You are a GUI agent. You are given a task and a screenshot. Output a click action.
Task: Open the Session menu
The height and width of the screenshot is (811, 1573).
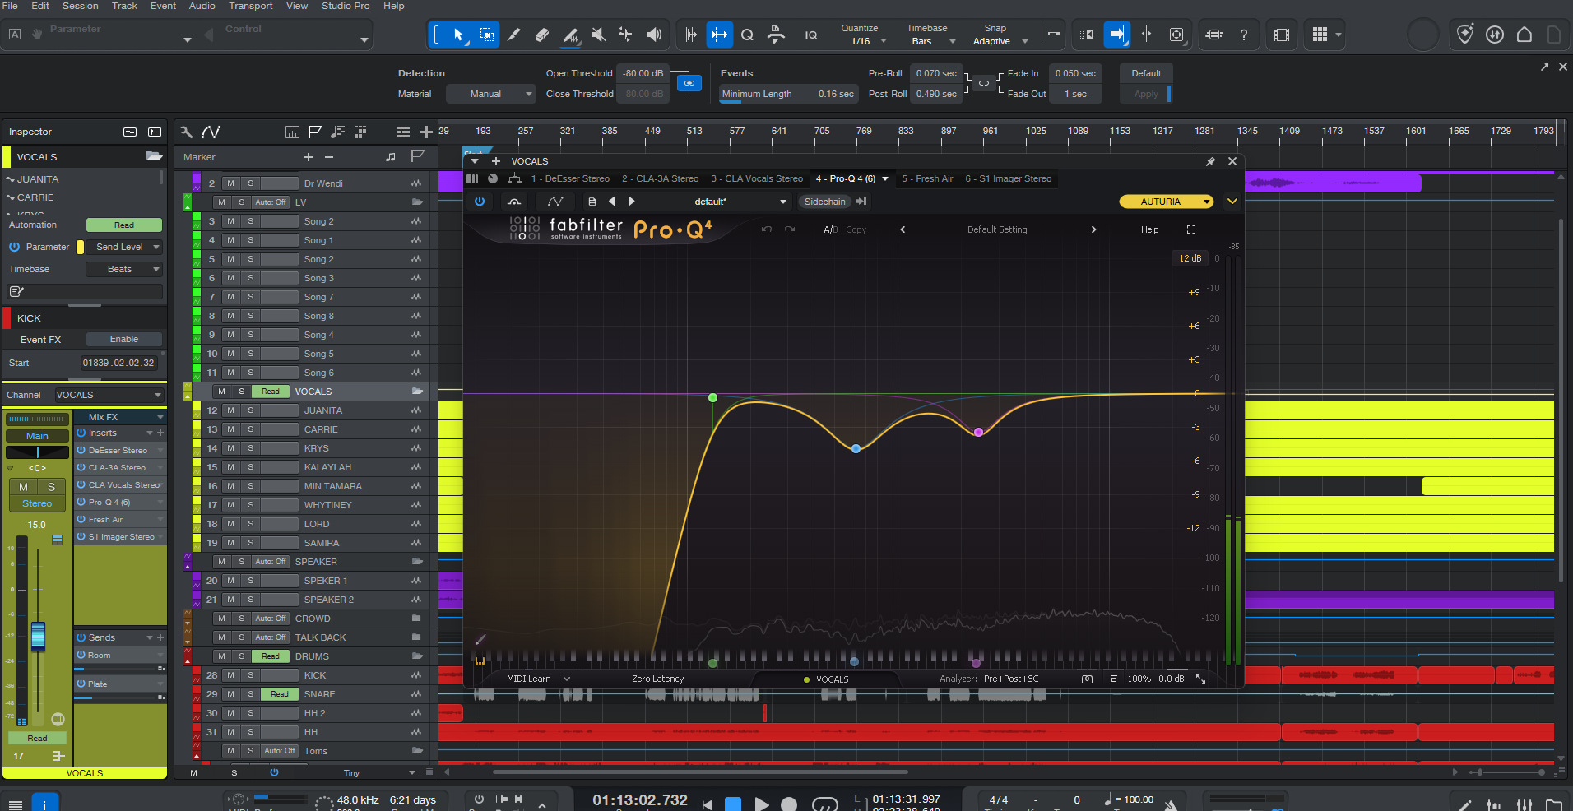coord(81,6)
